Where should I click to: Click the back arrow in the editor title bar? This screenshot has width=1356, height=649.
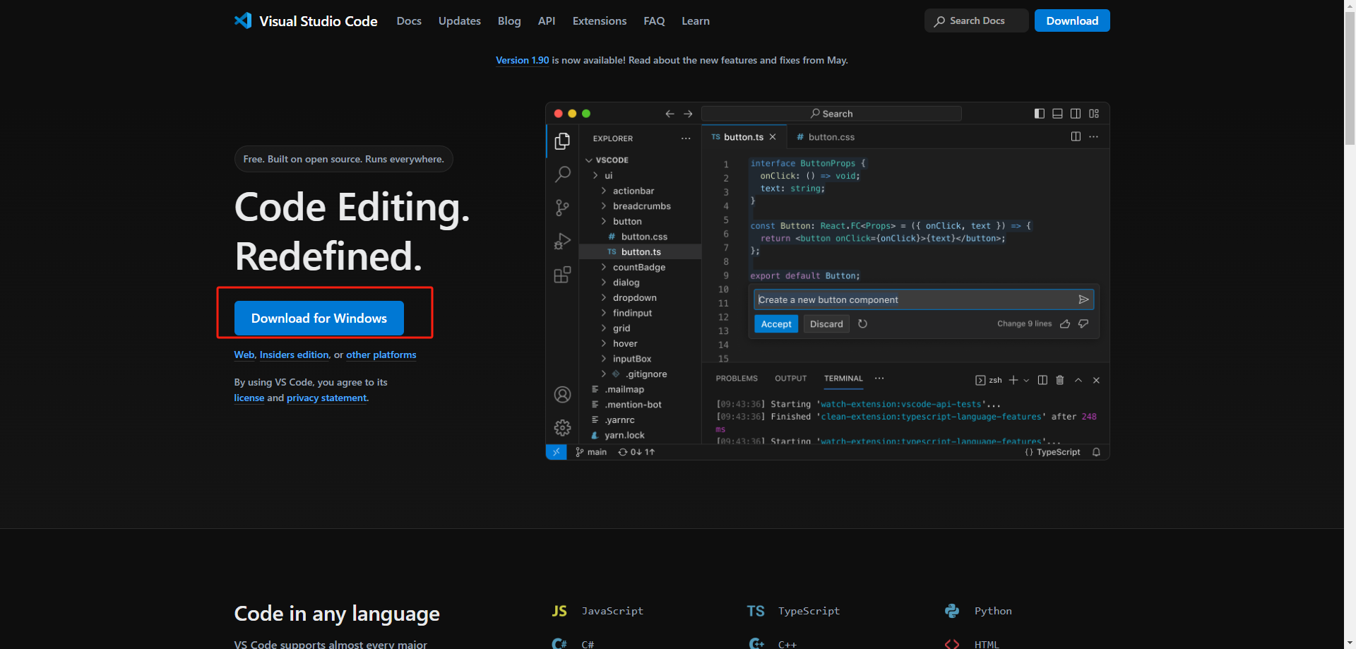tap(670, 114)
